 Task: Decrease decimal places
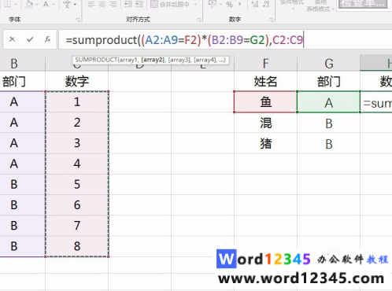pyautogui.click(x=266, y=4)
